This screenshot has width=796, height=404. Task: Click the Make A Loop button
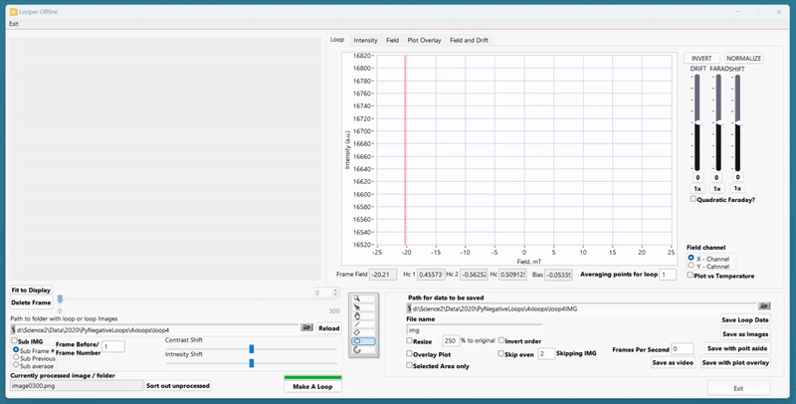tap(312, 386)
